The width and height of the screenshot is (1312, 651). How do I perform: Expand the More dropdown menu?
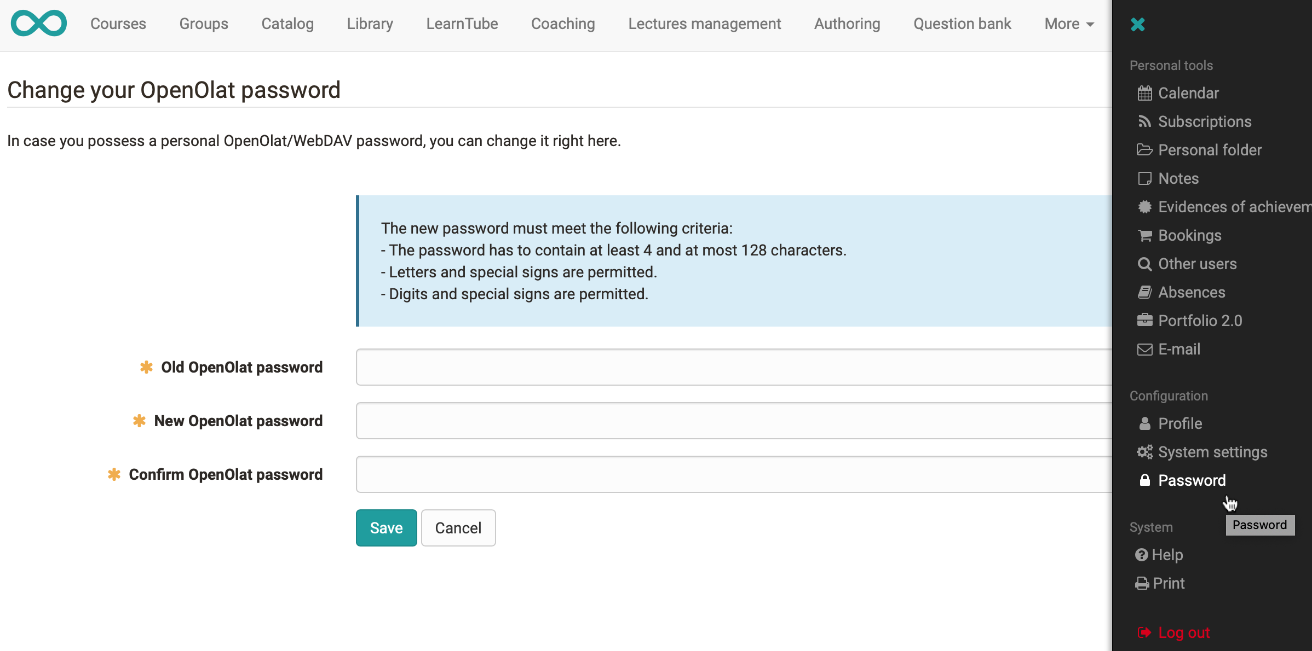pos(1069,24)
